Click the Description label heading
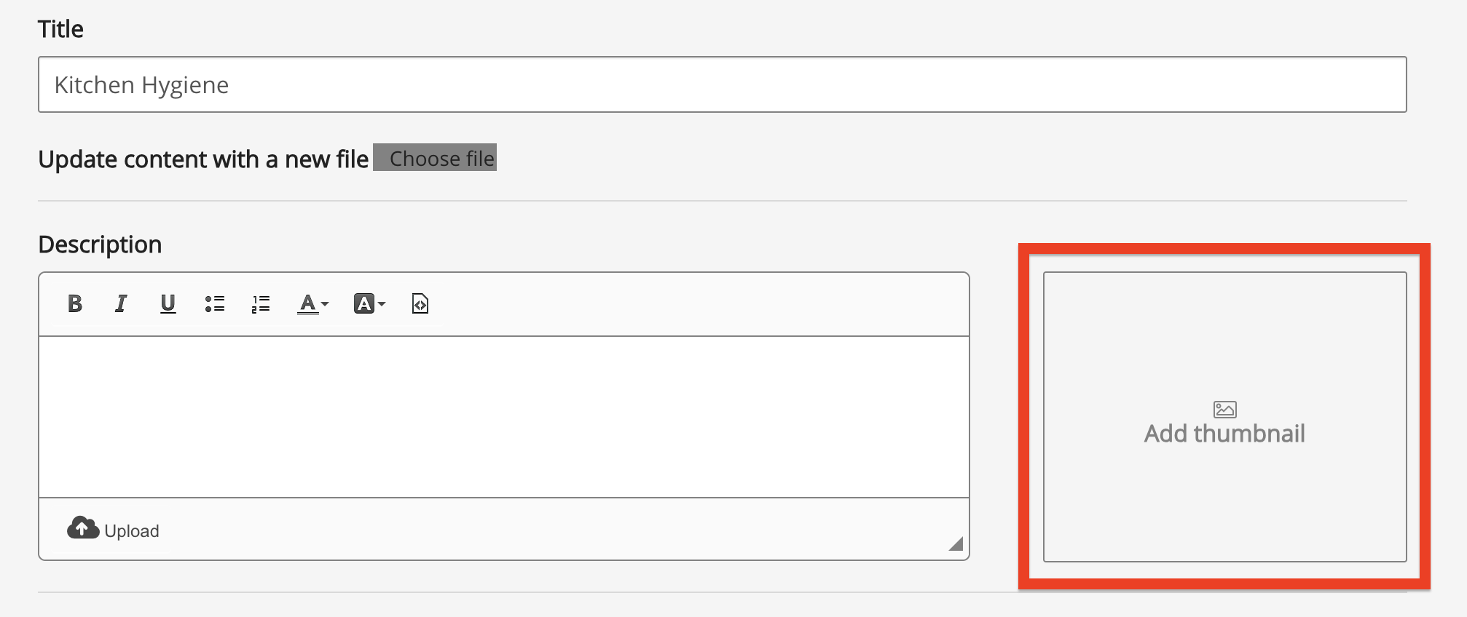This screenshot has width=1467, height=617. tap(100, 244)
